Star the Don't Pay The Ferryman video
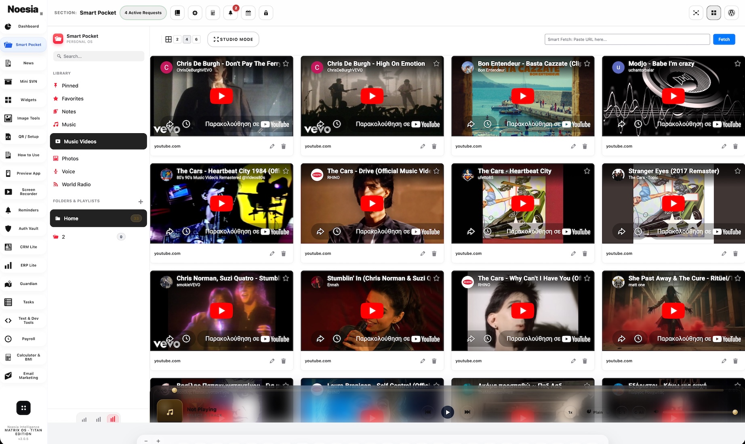745x444 pixels. (x=286, y=63)
